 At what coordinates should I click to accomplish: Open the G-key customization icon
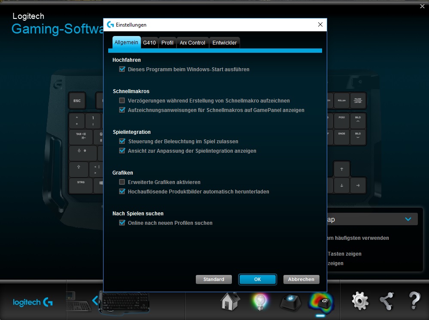click(x=291, y=302)
